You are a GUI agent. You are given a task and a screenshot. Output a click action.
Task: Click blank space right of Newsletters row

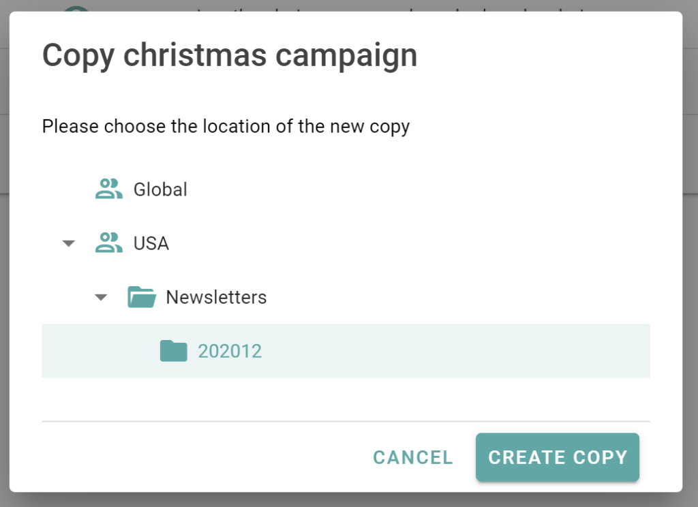tap(459, 297)
